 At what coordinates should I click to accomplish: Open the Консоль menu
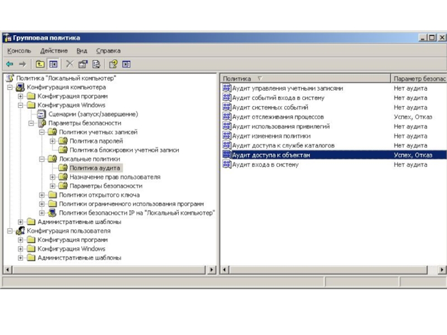click(19, 51)
